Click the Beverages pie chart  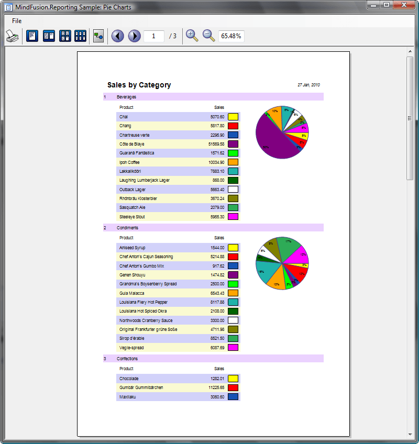click(282, 132)
